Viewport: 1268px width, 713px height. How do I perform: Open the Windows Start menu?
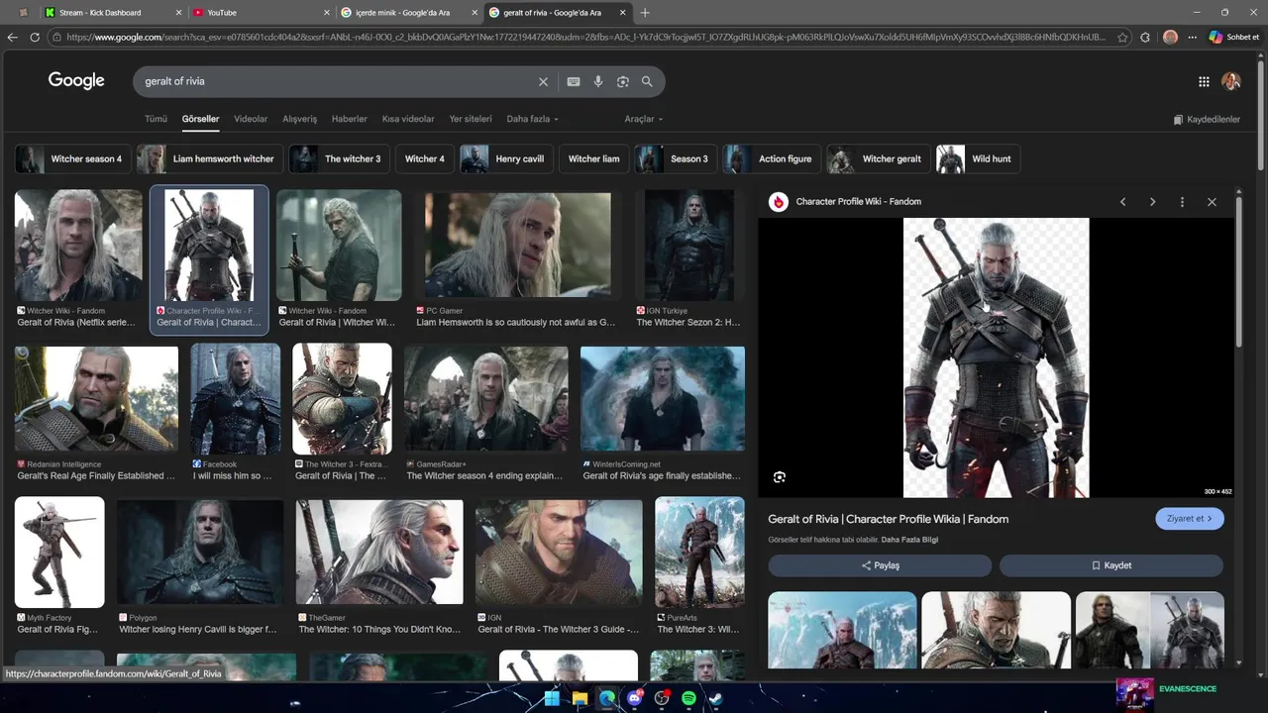[553, 699]
